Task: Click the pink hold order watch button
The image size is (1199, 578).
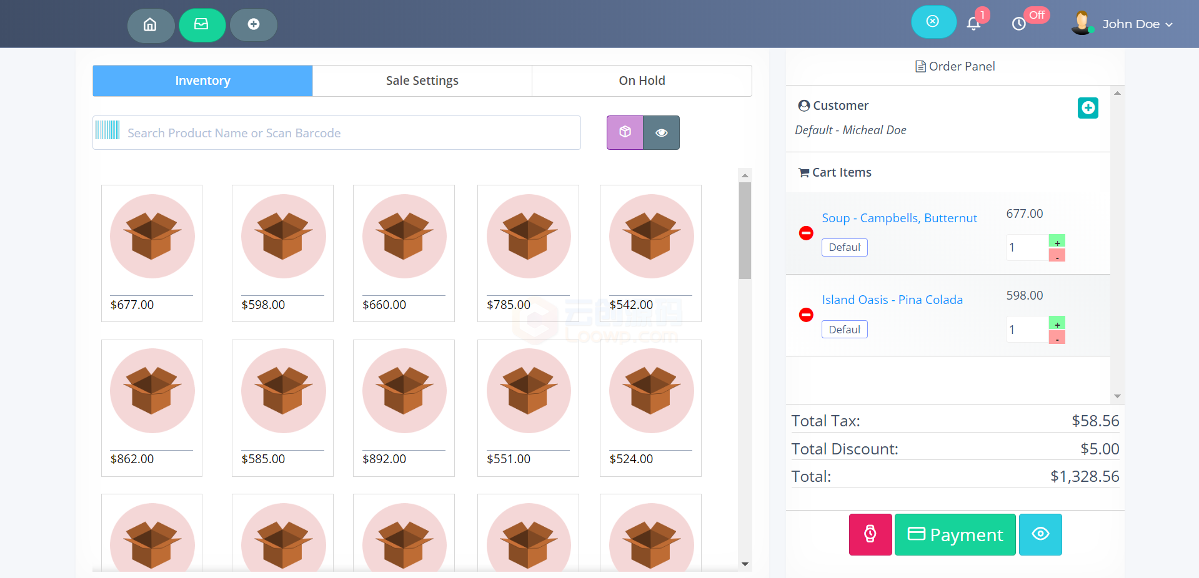Action: (x=870, y=534)
